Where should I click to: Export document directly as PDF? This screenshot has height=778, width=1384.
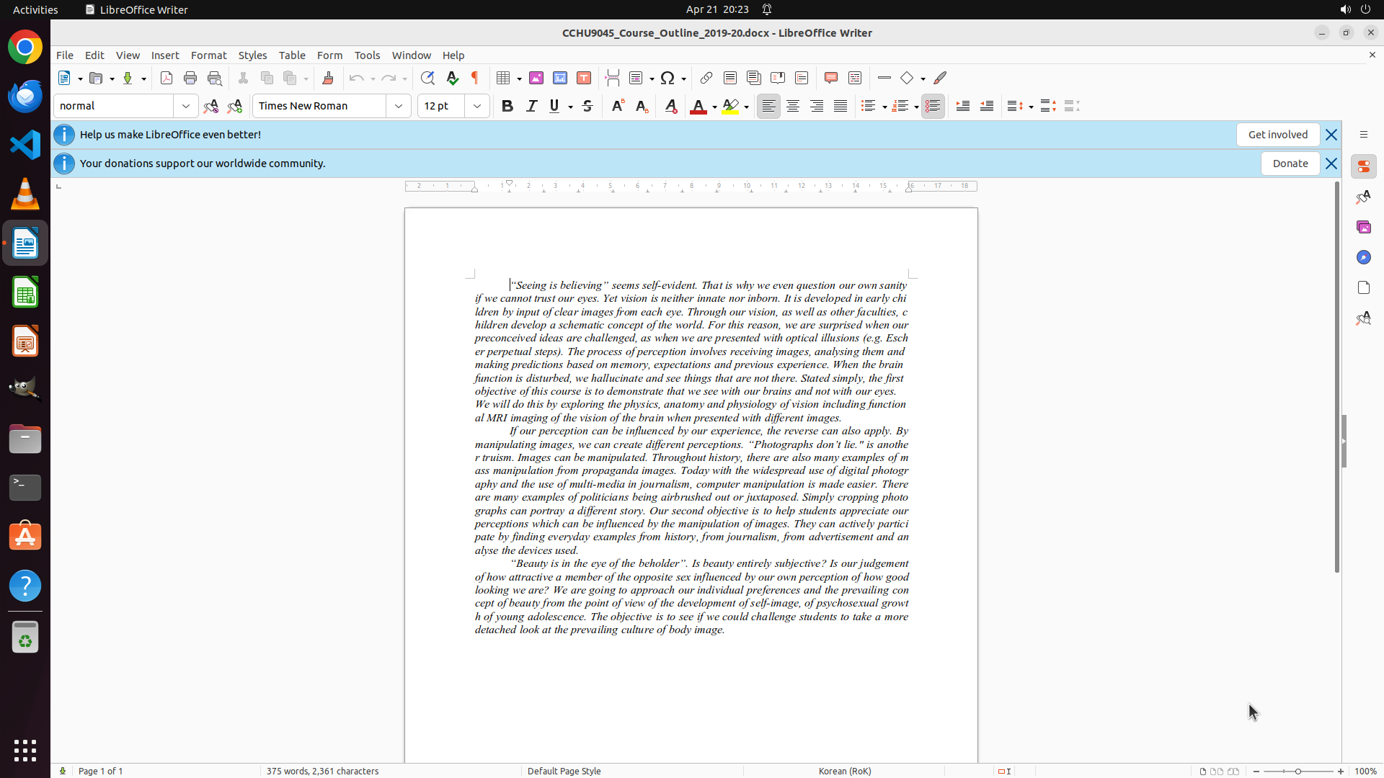pos(167,78)
